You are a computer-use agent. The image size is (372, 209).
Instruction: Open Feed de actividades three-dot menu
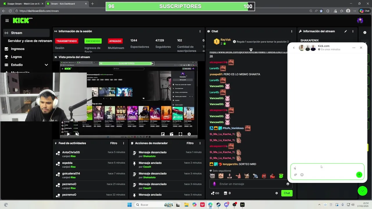[x=124, y=143]
